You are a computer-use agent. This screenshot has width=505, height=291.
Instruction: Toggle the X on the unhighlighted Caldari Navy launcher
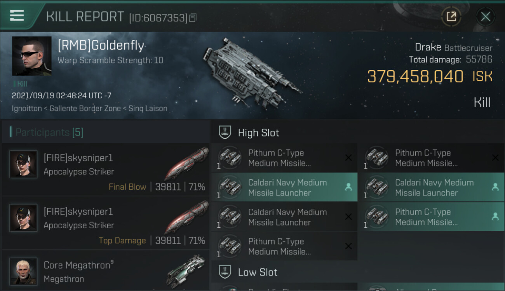348,217
